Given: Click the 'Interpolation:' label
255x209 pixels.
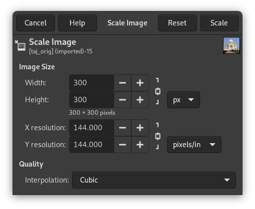Looking at the screenshot, I should click(x=47, y=180).
